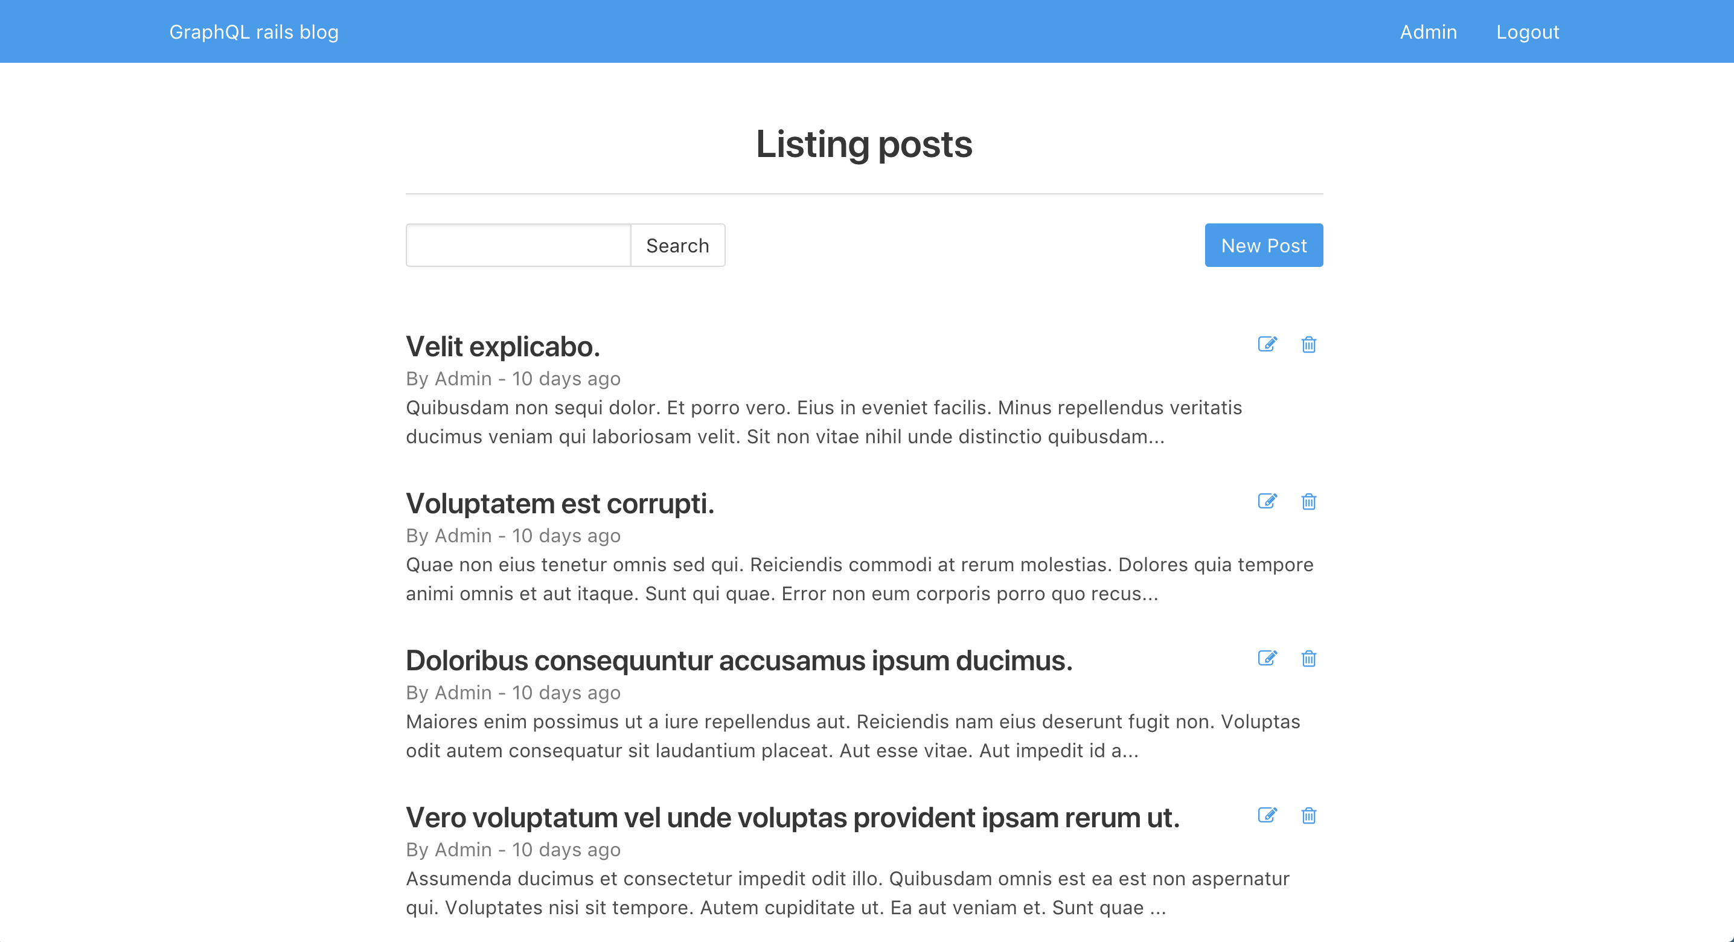Click the delete icon for 'Voluptatem est corrupti.'
1734x942 pixels.
(1308, 501)
